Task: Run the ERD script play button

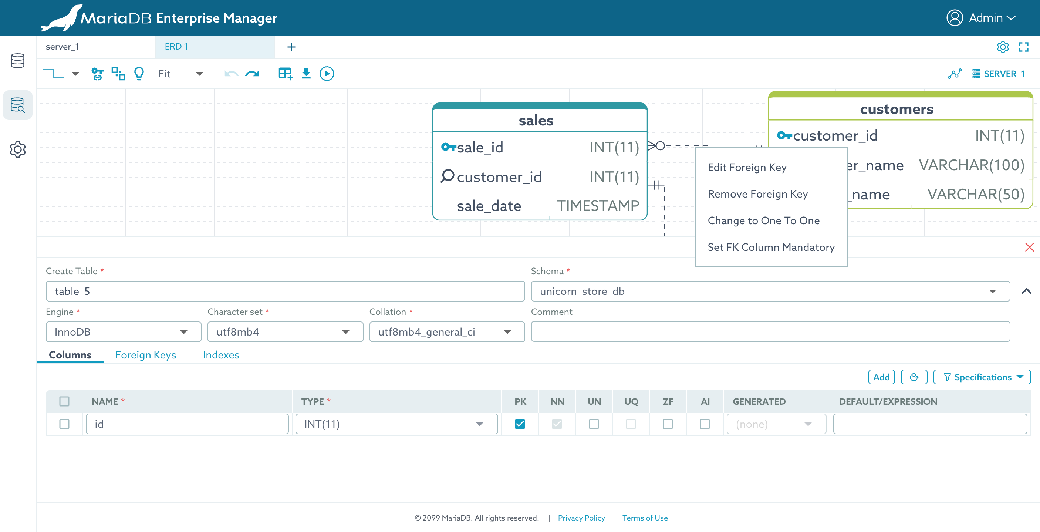Action: [x=327, y=74]
